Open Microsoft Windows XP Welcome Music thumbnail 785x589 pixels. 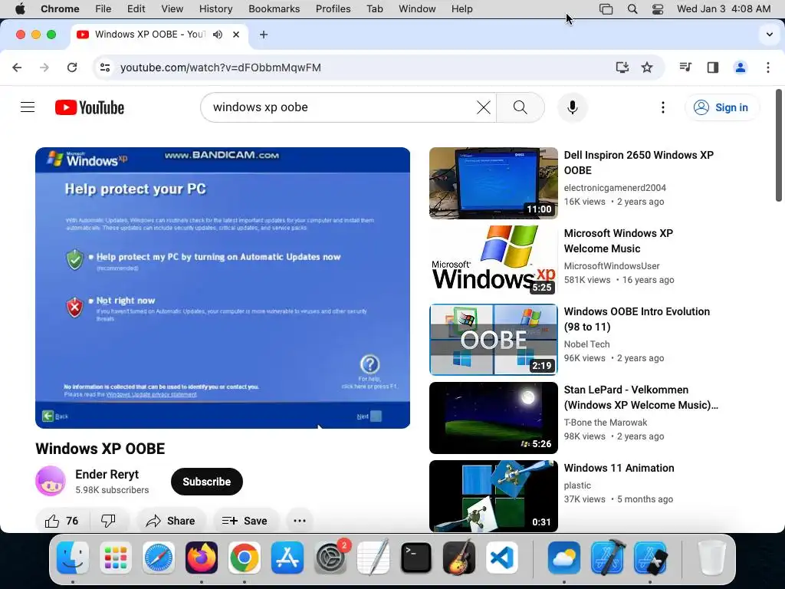[493, 261]
